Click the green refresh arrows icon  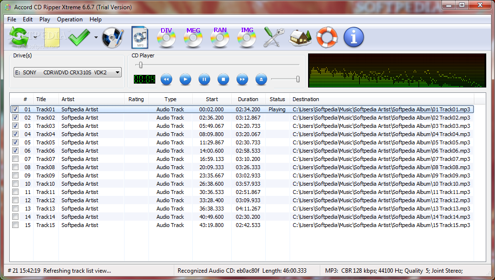[19, 37]
